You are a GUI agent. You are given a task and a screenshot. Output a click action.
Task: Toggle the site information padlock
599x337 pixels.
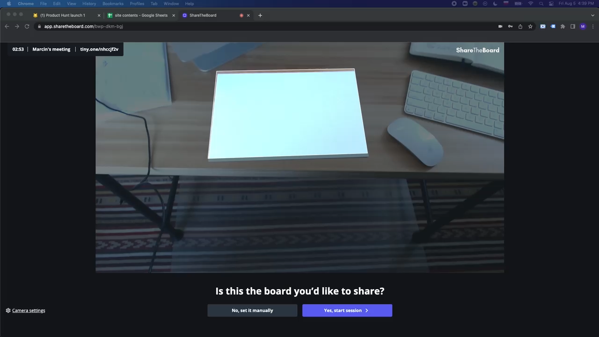[39, 26]
